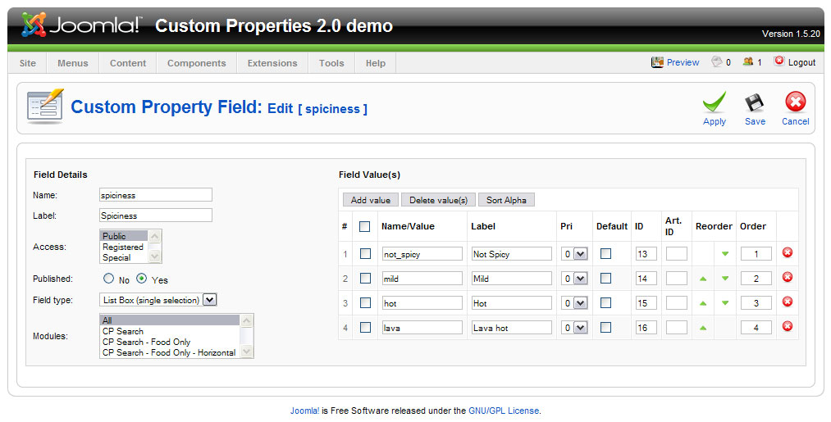Screen dimensions: 831x422
Task: Check the select-all checkbox in table header
Action: coord(365,227)
